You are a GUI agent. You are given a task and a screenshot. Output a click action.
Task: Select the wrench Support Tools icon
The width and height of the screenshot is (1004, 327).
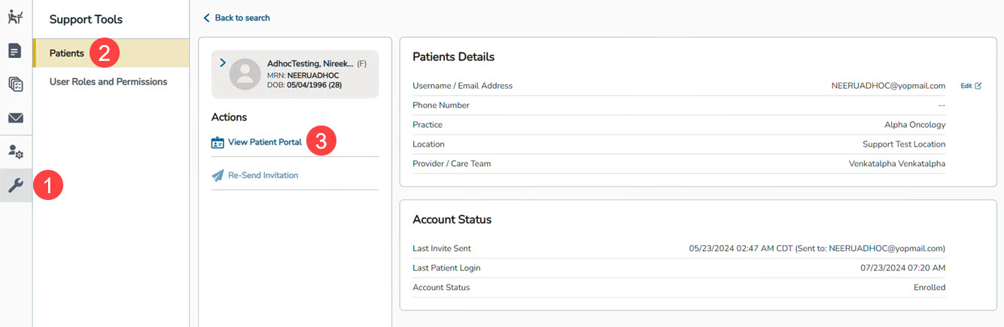click(x=16, y=185)
